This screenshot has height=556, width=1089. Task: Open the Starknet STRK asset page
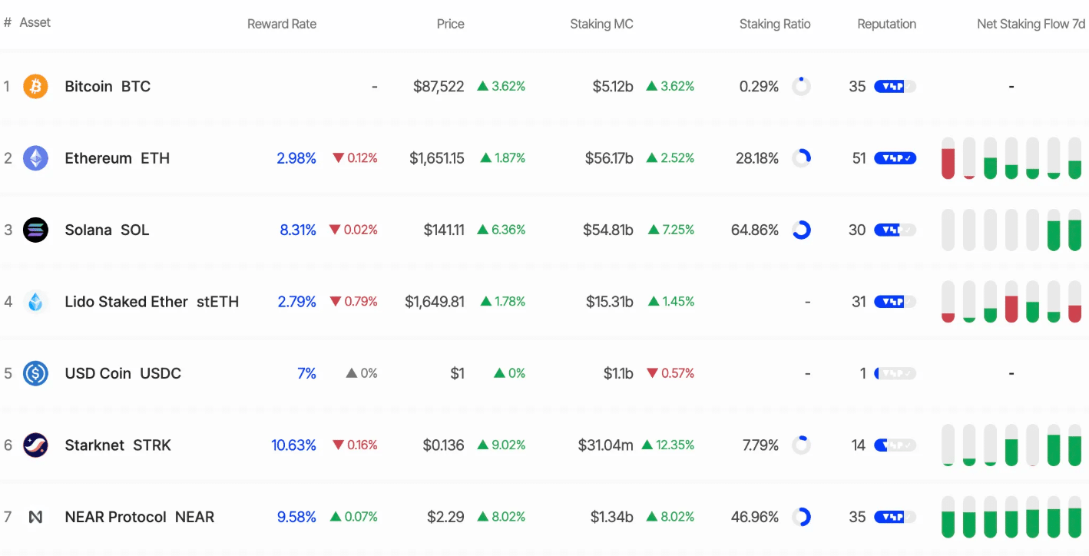118,445
